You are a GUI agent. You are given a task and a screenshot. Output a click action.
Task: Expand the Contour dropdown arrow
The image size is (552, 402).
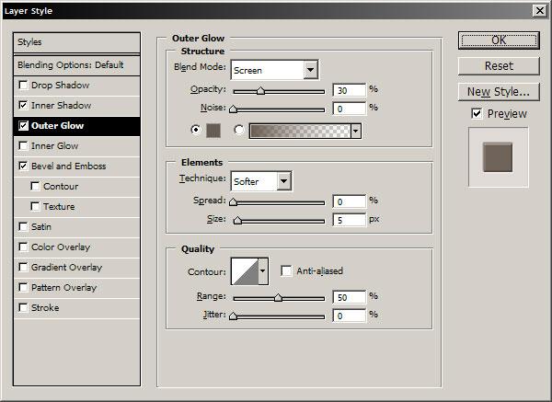(x=264, y=270)
